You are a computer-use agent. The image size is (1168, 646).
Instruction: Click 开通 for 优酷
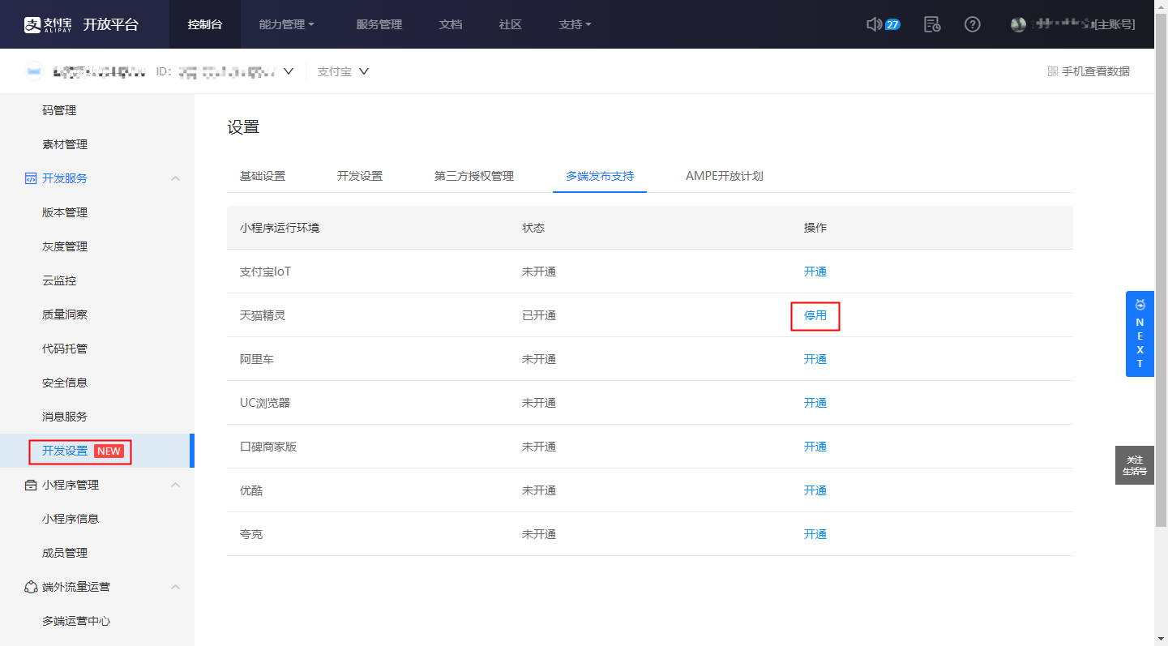(x=815, y=490)
